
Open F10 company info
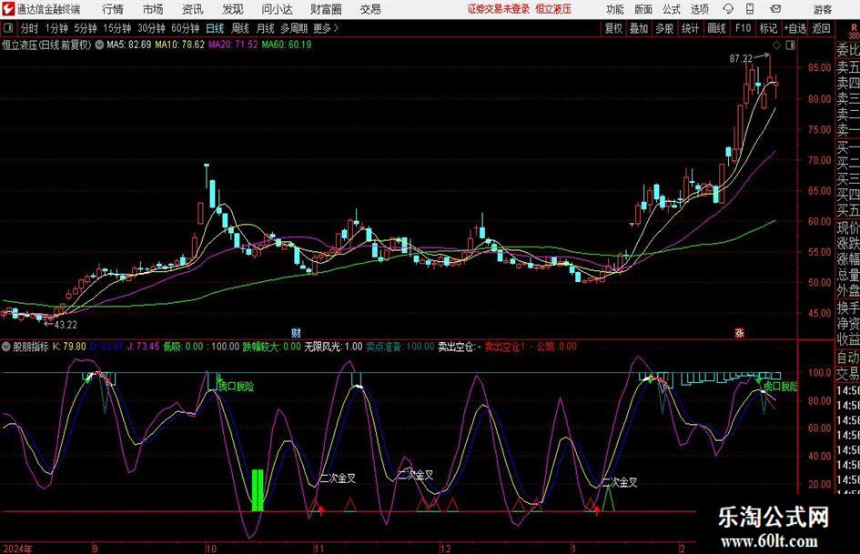pos(743,28)
